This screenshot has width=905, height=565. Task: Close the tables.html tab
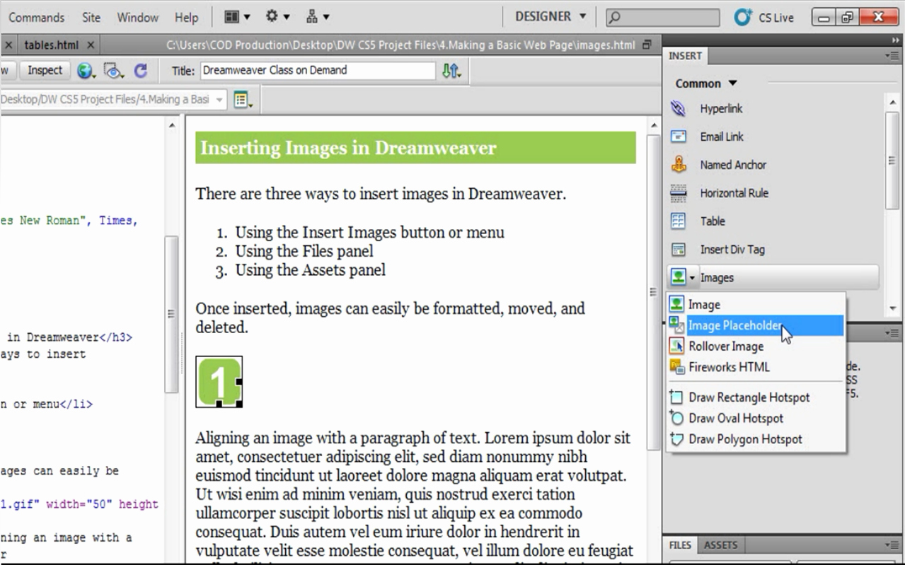point(91,45)
